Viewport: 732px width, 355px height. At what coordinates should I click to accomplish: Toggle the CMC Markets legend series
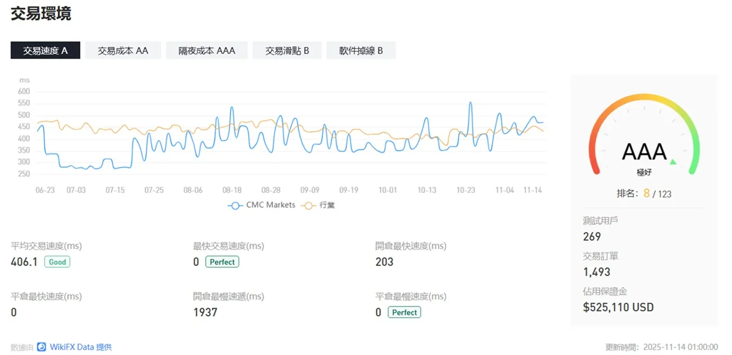click(x=262, y=205)
